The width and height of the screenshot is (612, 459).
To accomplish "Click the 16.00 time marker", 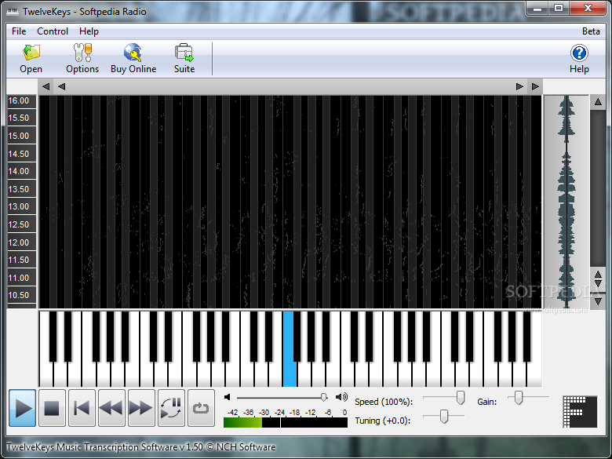I will (x=19, y=100).
